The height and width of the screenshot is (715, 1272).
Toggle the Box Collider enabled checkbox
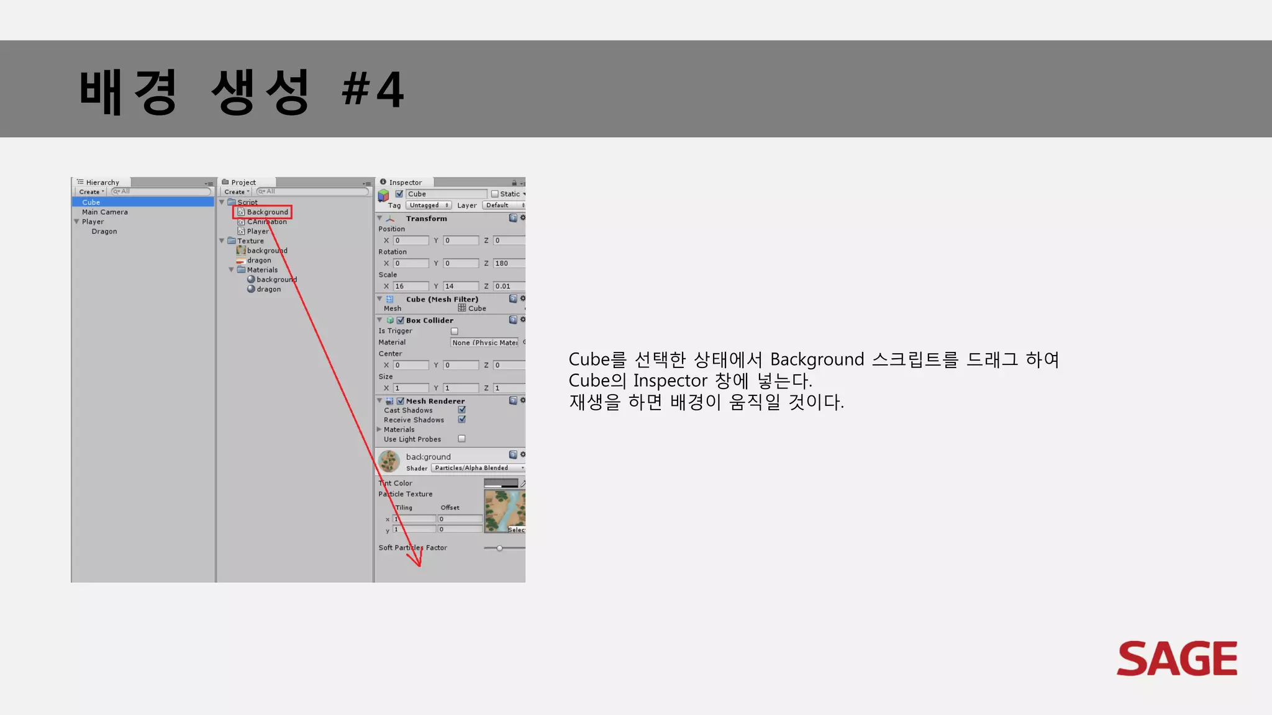pos(401,320)
